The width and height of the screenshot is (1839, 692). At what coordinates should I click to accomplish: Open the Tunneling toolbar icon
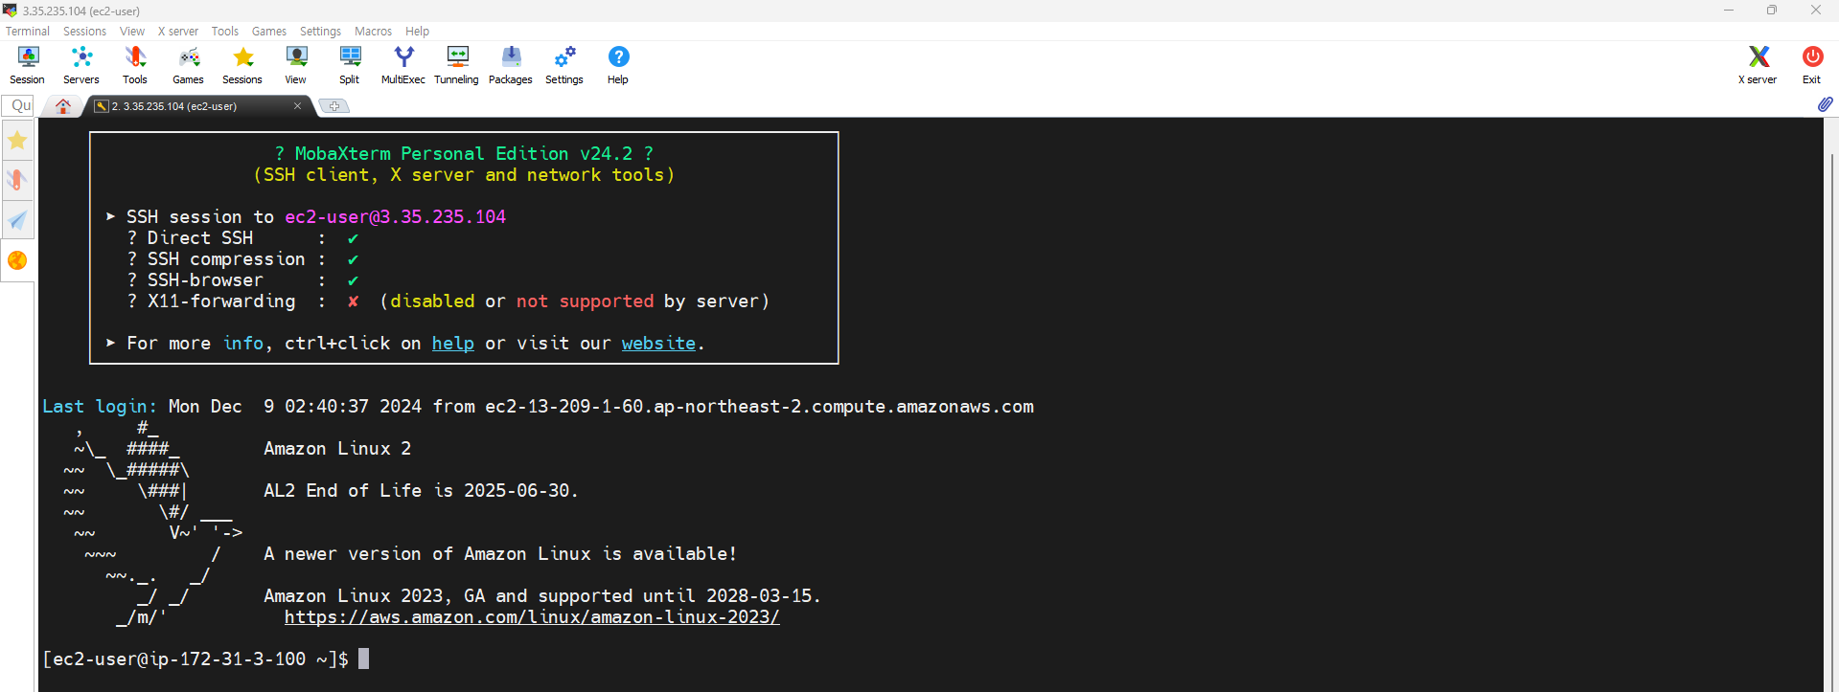coord(457,65)
